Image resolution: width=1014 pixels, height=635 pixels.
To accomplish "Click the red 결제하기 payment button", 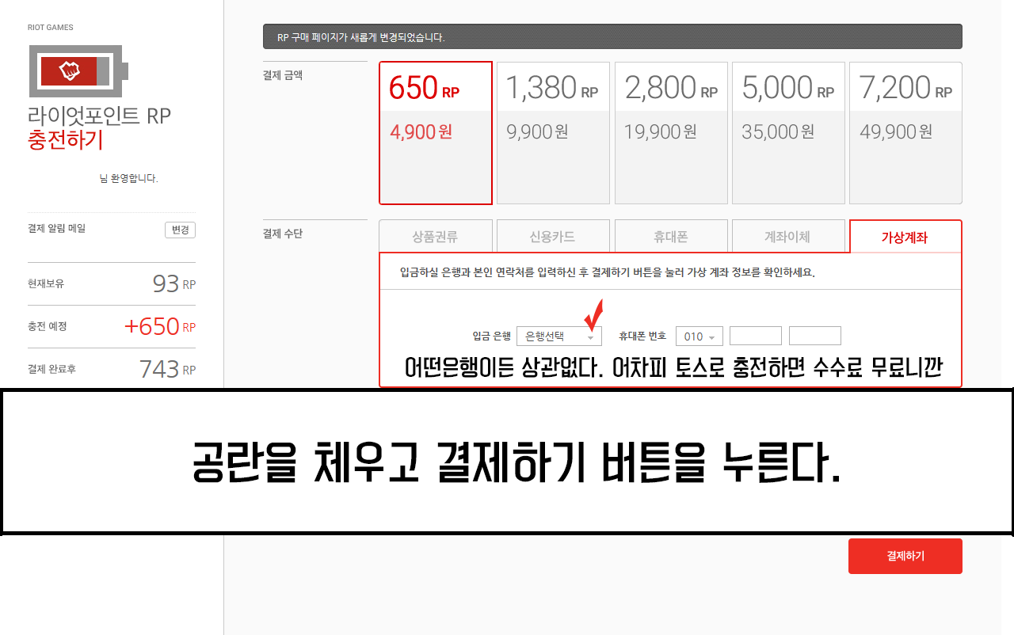I will (x=905, y=556).
